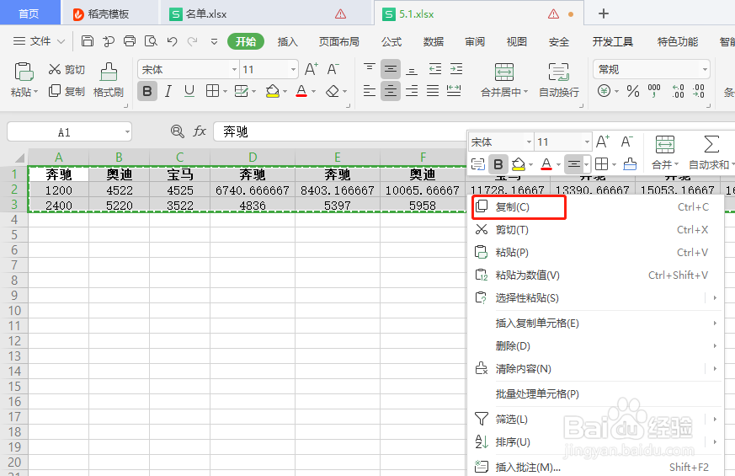735x476 pixels.
Task: Open new tab with plus button
Action: pyautogui.click(x=604, y=13)
